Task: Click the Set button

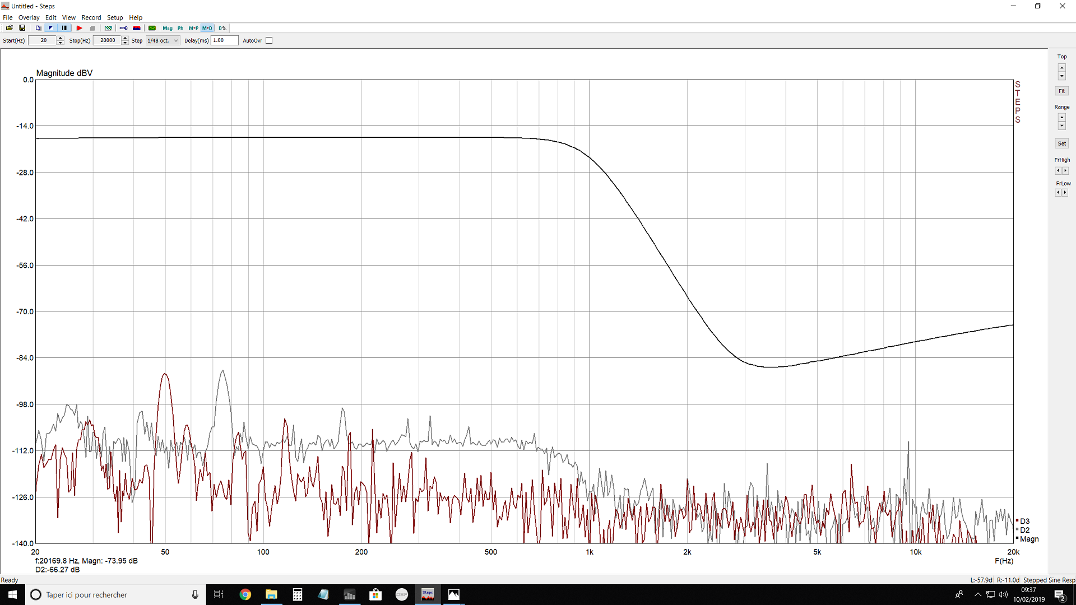Action: pos(1061,143)
